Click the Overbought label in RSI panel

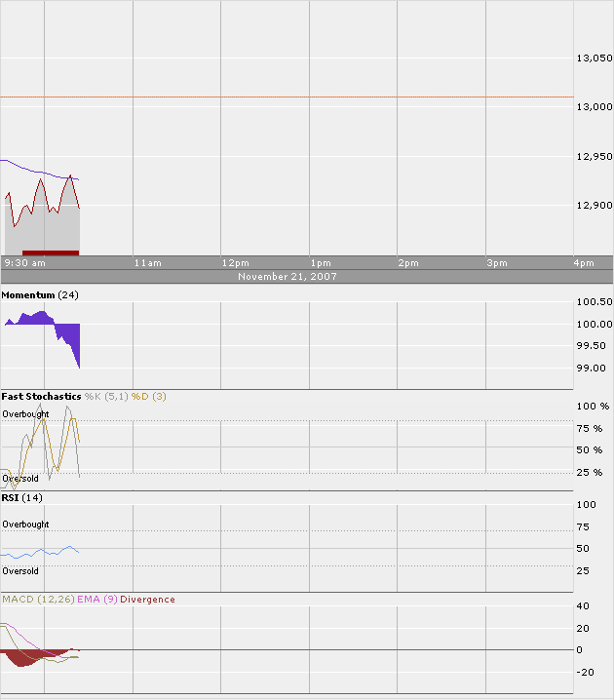tap(25, 525)
